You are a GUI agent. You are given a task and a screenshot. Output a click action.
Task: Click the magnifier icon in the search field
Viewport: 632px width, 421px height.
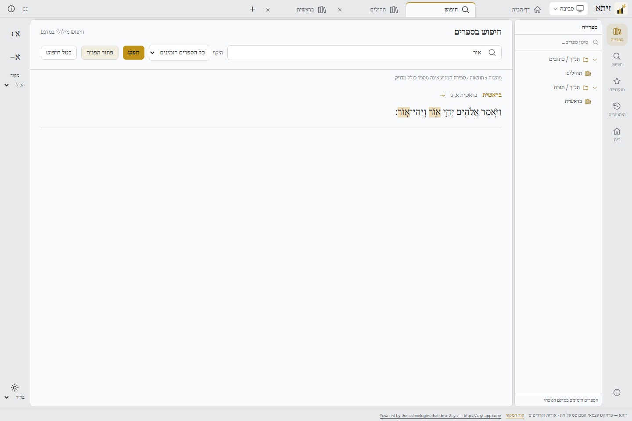click(x=492, y=53)
